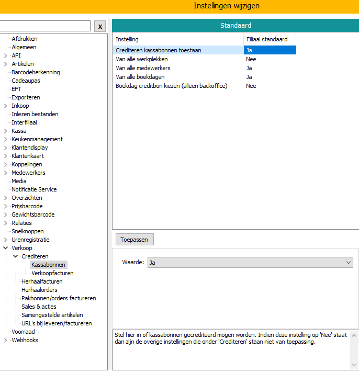Expand the Inkoop tree node

pos(5,106)
